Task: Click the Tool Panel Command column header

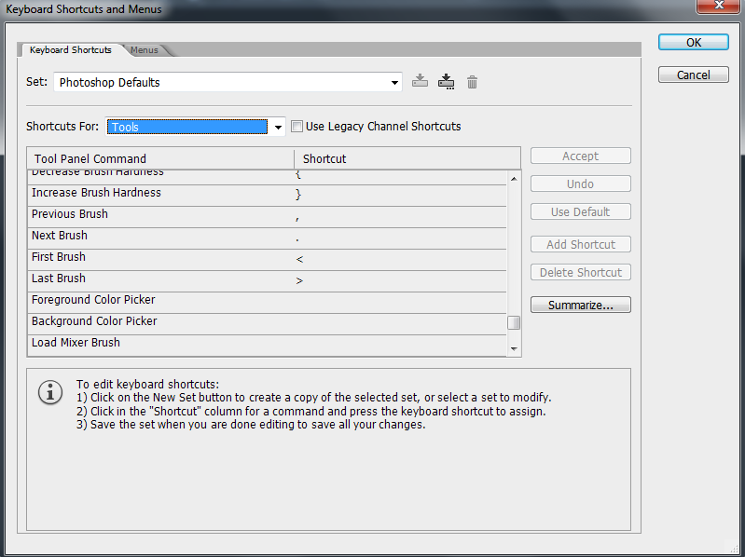Action: [x=160, y=158]
